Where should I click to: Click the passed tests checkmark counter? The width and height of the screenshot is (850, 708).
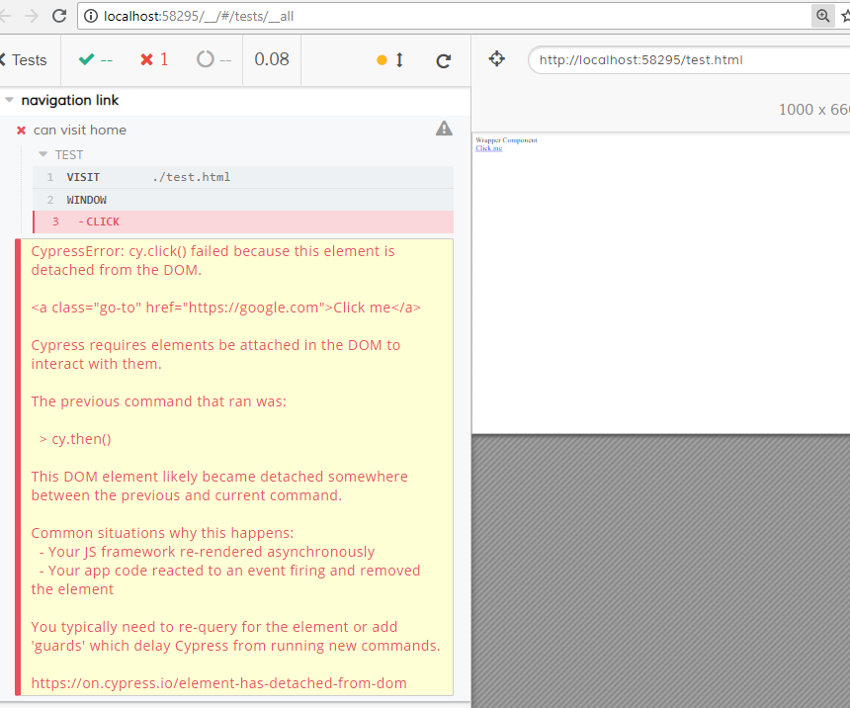(96, 59)
